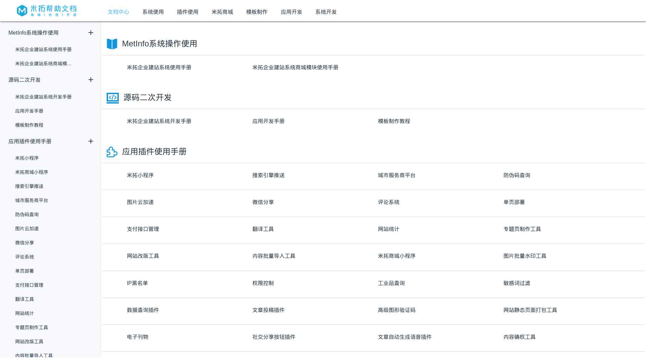Select truncated 米拓企业建站系统商城模… sidebar item

(43, 64)
